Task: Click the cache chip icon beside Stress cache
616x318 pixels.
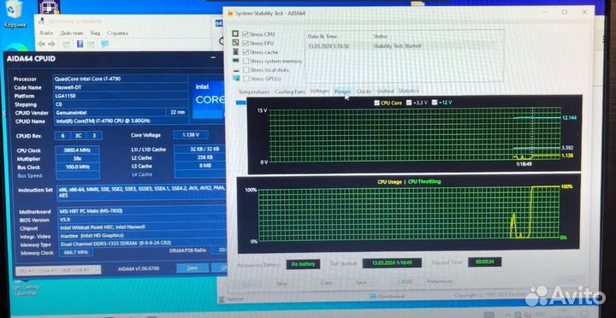Action: [235, 52]
